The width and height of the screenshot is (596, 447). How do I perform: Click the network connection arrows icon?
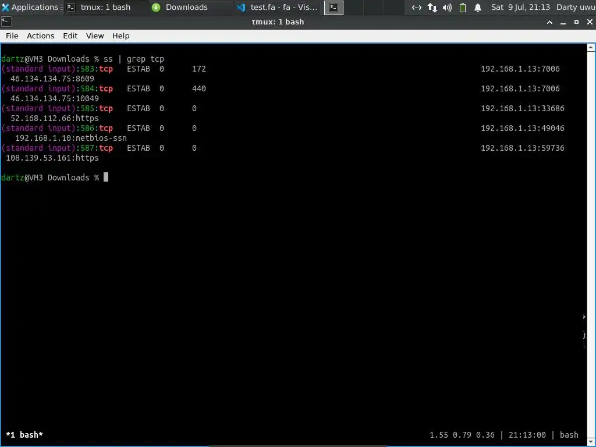(417, 8)
